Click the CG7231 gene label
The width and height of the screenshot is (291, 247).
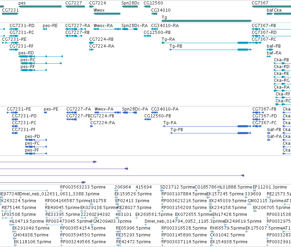[x=10, y=10]
